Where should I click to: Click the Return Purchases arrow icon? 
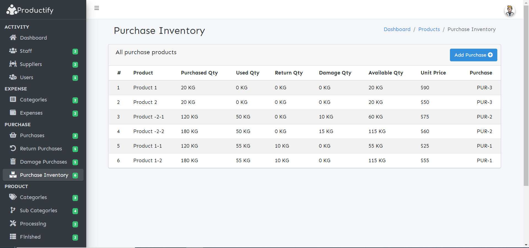[x=13, y=148]
